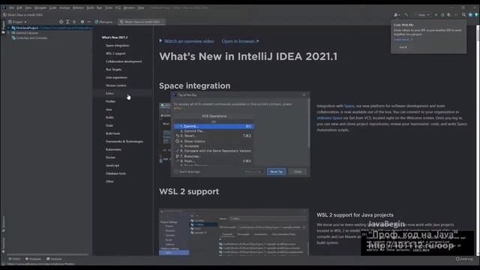Expand the External Libraries tree node
480x270 pixels.
point(8,33)
